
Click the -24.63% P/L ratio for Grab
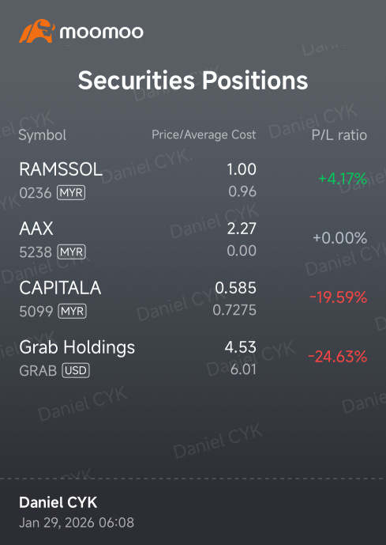(x=337, y=357)
